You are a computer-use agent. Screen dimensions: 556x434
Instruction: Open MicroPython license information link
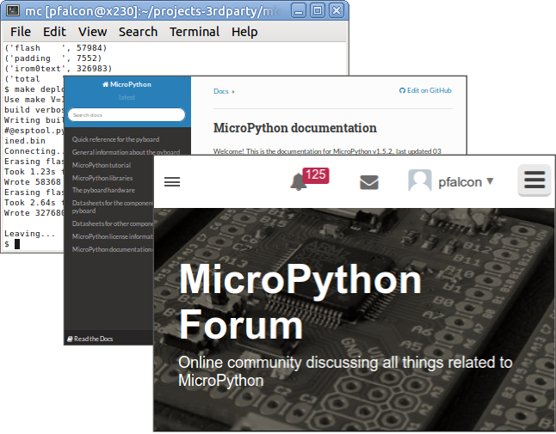(113, 236)
